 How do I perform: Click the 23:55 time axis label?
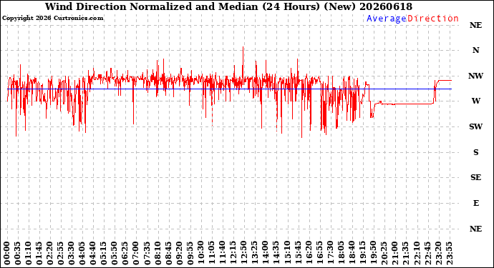click(x=449, y=254)
